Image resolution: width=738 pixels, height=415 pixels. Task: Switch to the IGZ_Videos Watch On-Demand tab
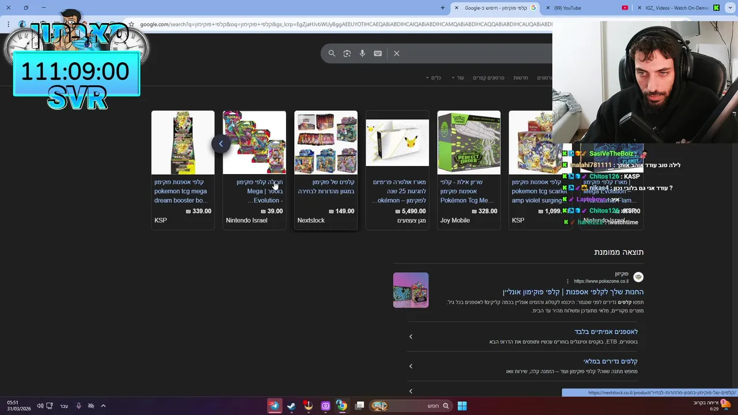(x=678, y=7)
